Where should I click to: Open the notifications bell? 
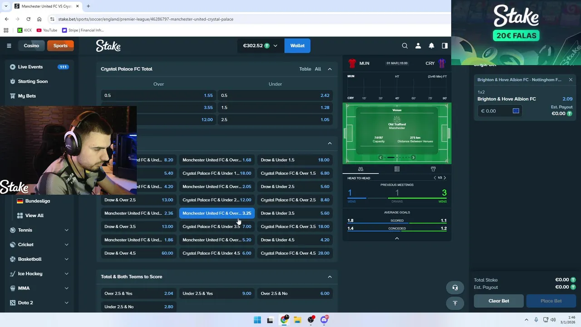pos(431,45)
